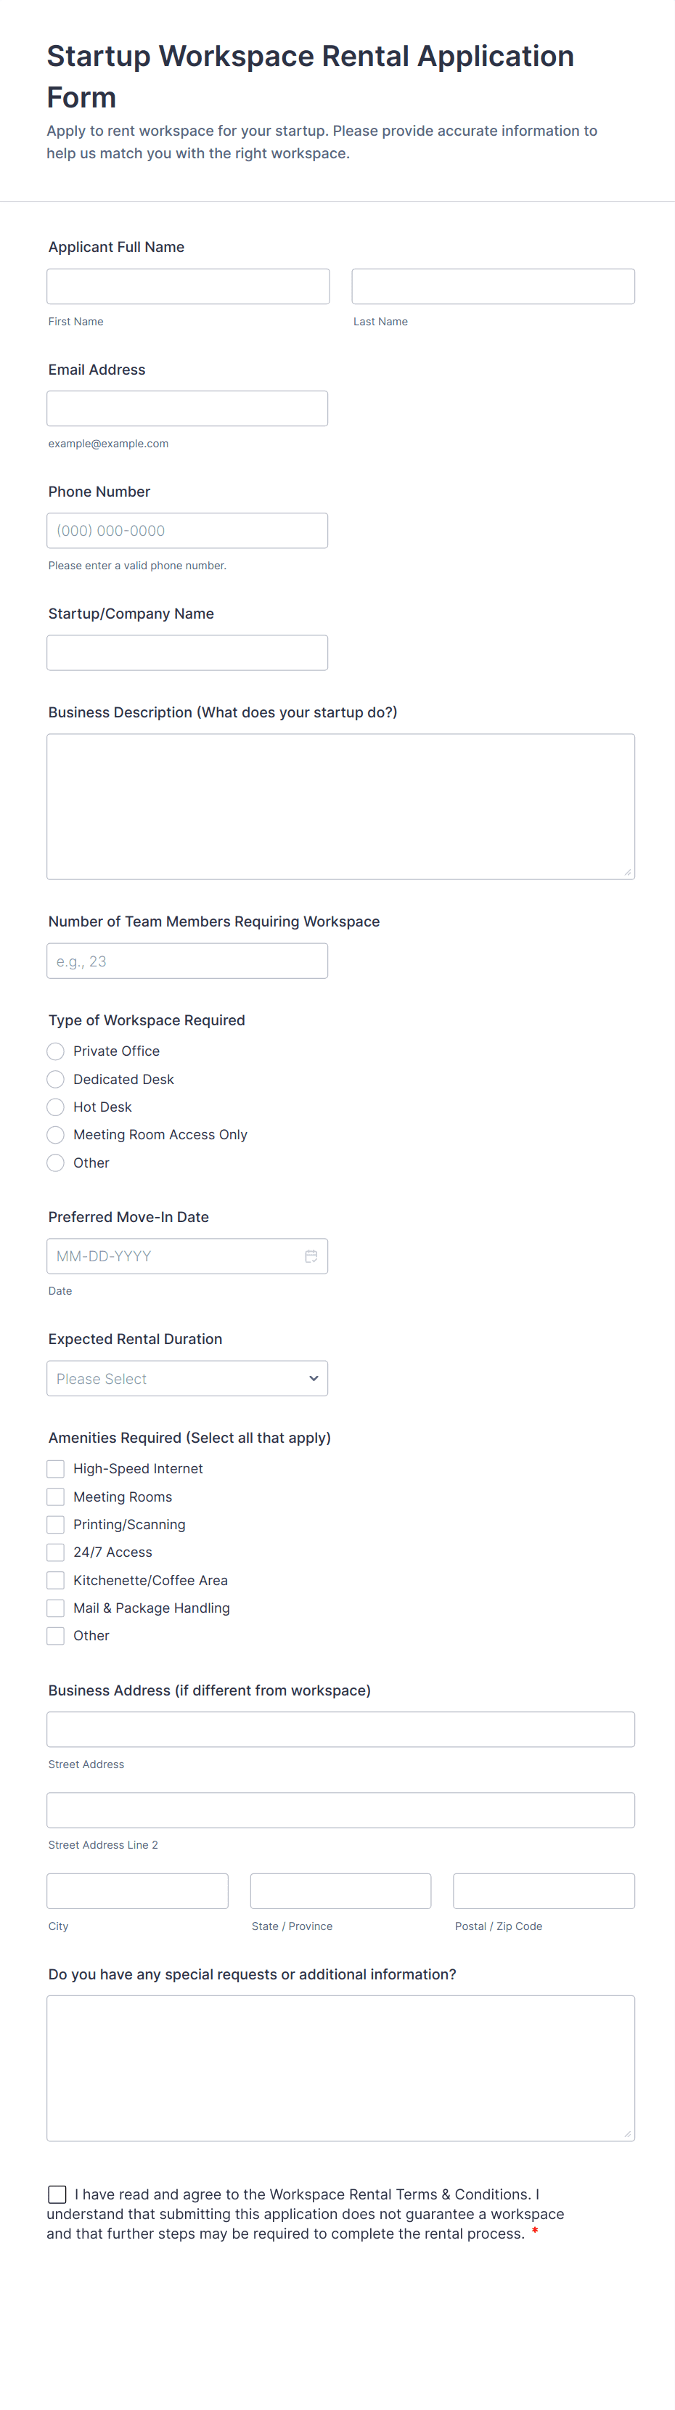Enable the 24/7 Access checkbox
The height and width of the screenshot is (2410, 675).
(56, 1552)
